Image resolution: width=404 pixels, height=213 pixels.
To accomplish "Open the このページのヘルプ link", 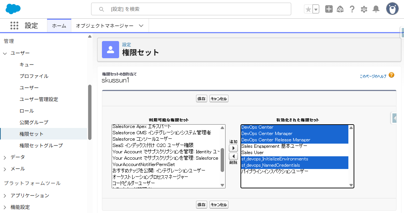I will [373, 76].
